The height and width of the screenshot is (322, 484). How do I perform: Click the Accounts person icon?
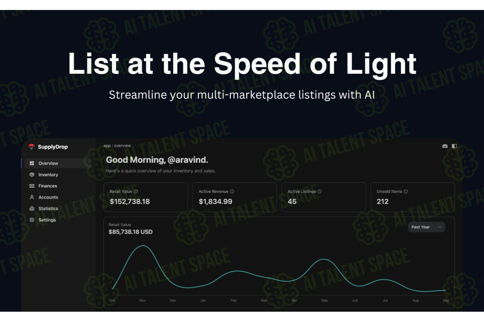pos(32,197)
